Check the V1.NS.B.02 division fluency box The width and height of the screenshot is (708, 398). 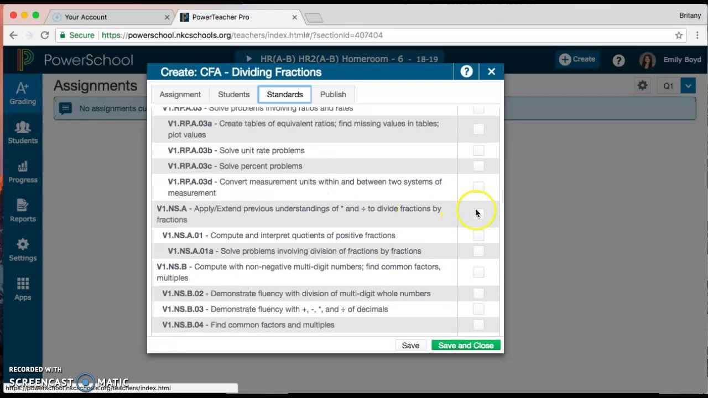click(478, 294)
